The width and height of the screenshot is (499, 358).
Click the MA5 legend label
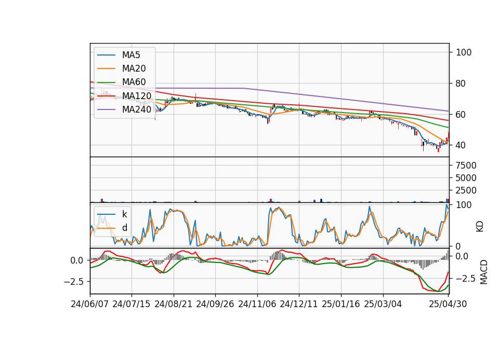[131, 55]
